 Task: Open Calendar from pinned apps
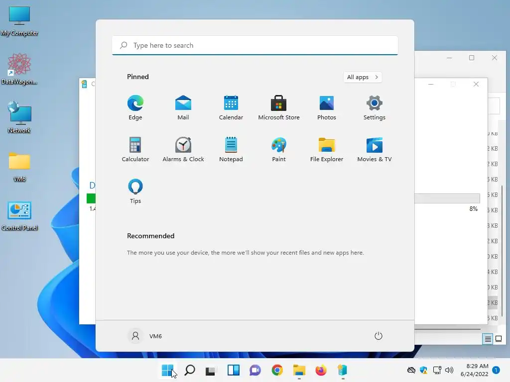click(x=231, y=107)
